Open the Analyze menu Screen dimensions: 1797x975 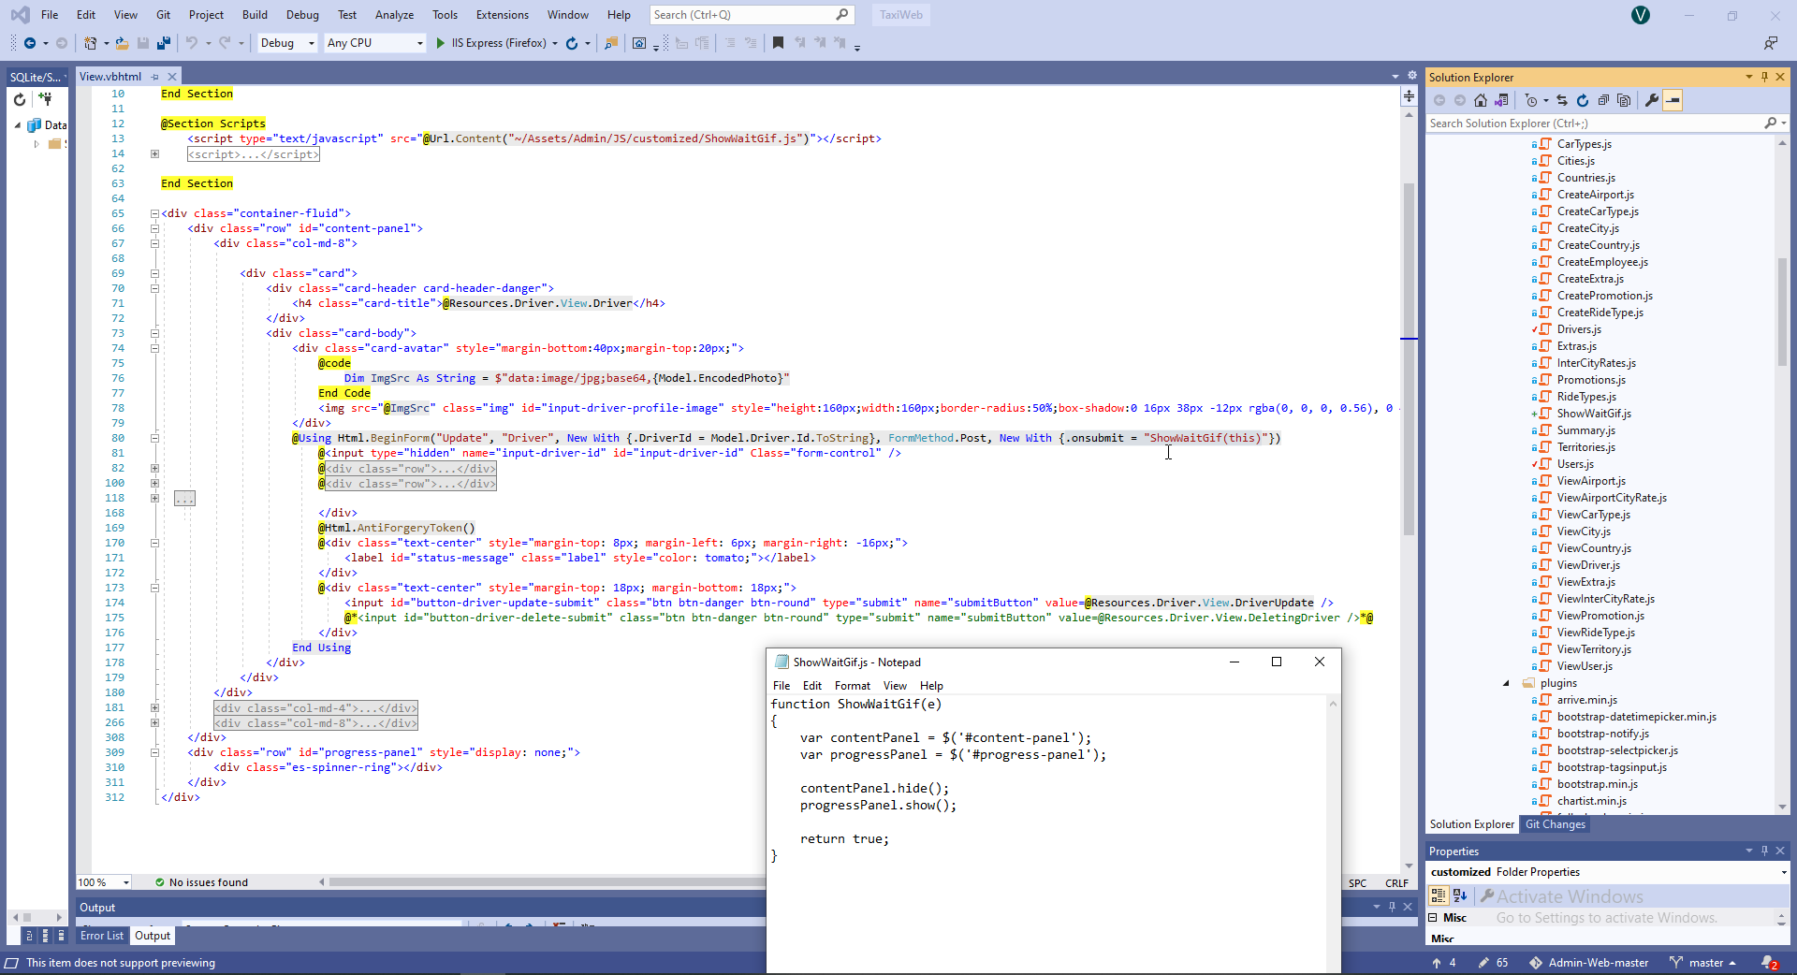[x=394, y=15]
